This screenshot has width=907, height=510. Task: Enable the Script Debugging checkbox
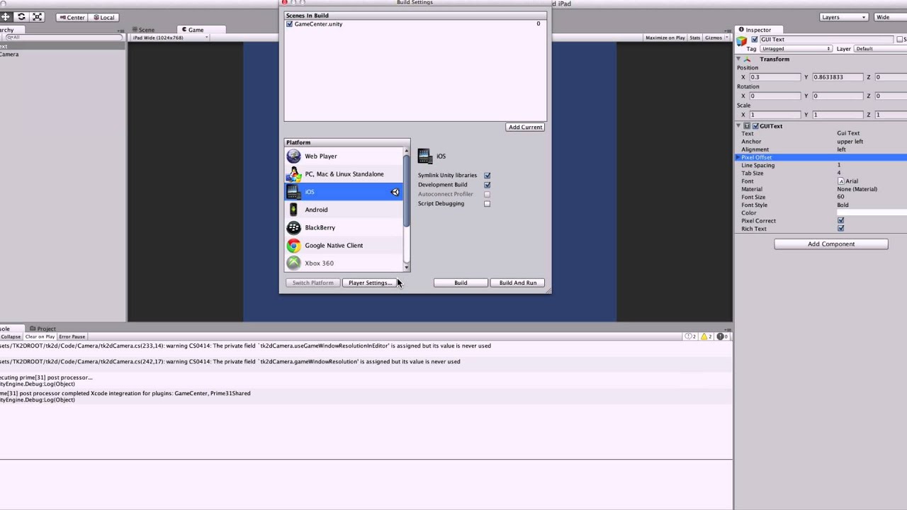(x=487, y=204)
